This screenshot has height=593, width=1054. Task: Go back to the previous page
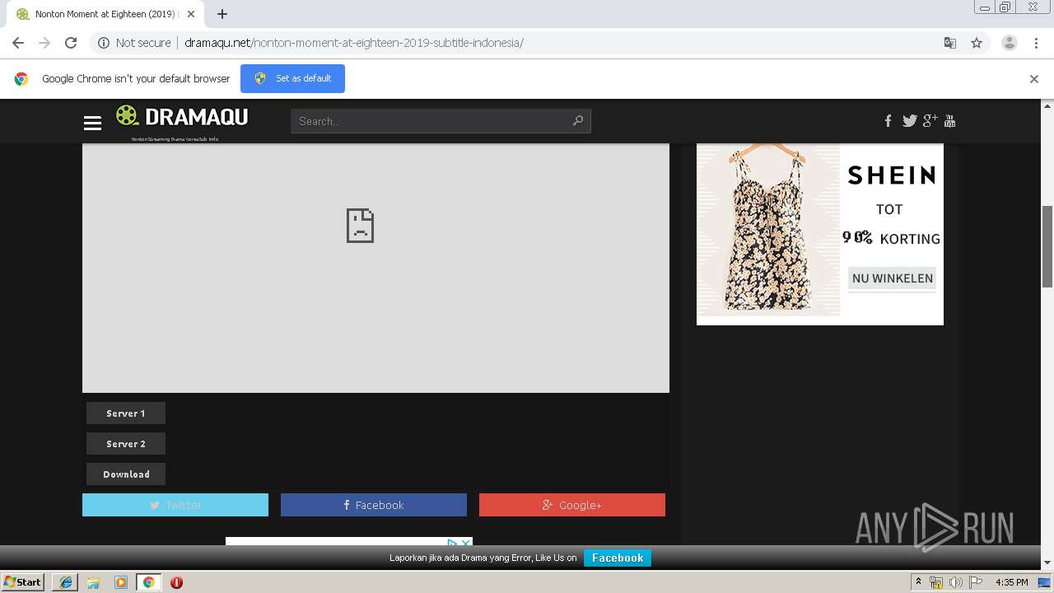click(18, 43)
